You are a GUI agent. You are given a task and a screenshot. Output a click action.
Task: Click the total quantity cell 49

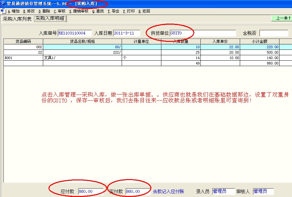click(181, 63)
